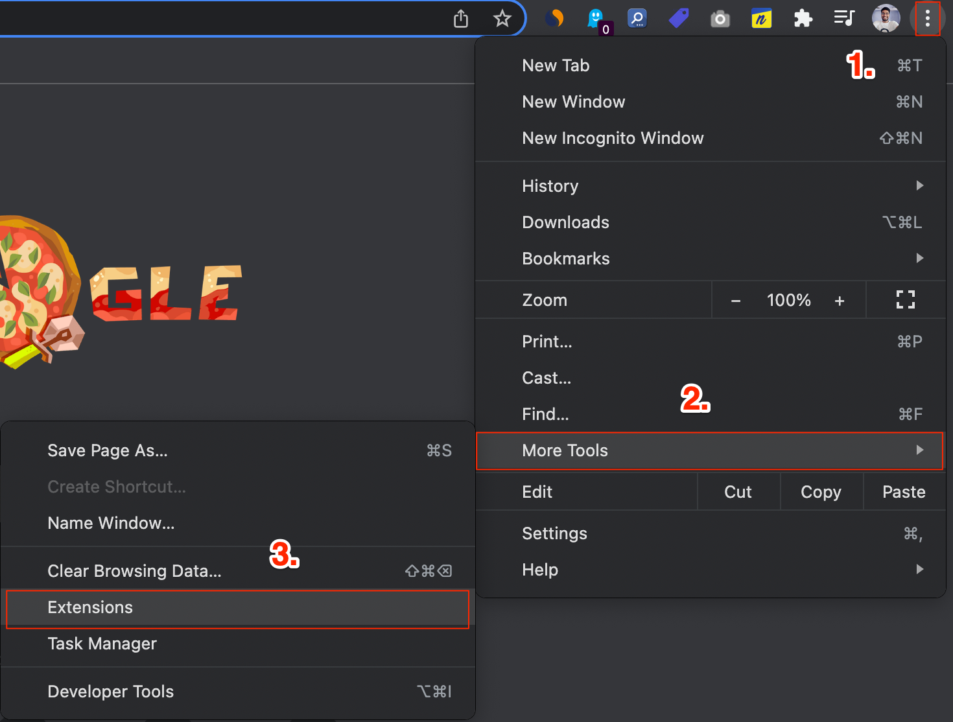The width and height of the screenshot is (953, 722).
Task: Click the orange-and-blue swirl extension icon
Action: point(554,18)
